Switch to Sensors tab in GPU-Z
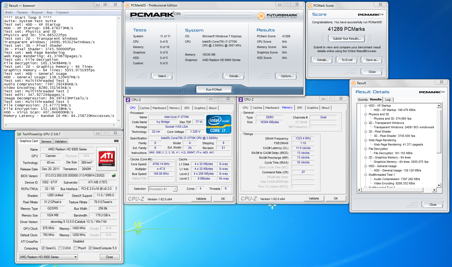This screenshot has width=452, height=267. pyautogui.click(x=46, y=141)
